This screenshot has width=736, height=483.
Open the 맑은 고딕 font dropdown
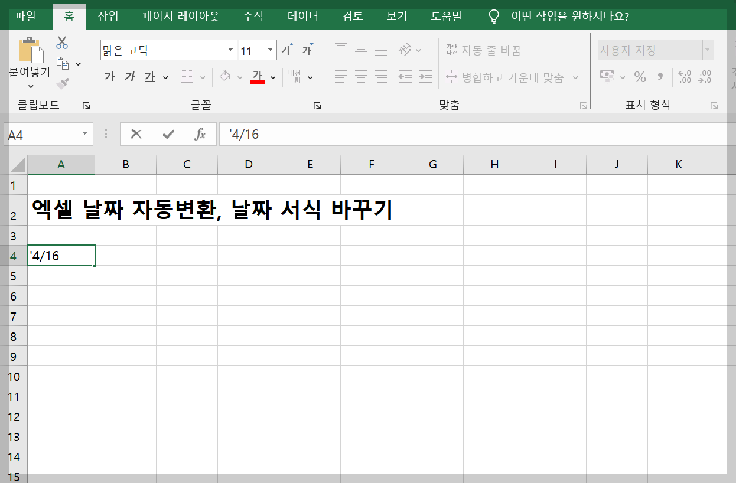coord(231,50)
